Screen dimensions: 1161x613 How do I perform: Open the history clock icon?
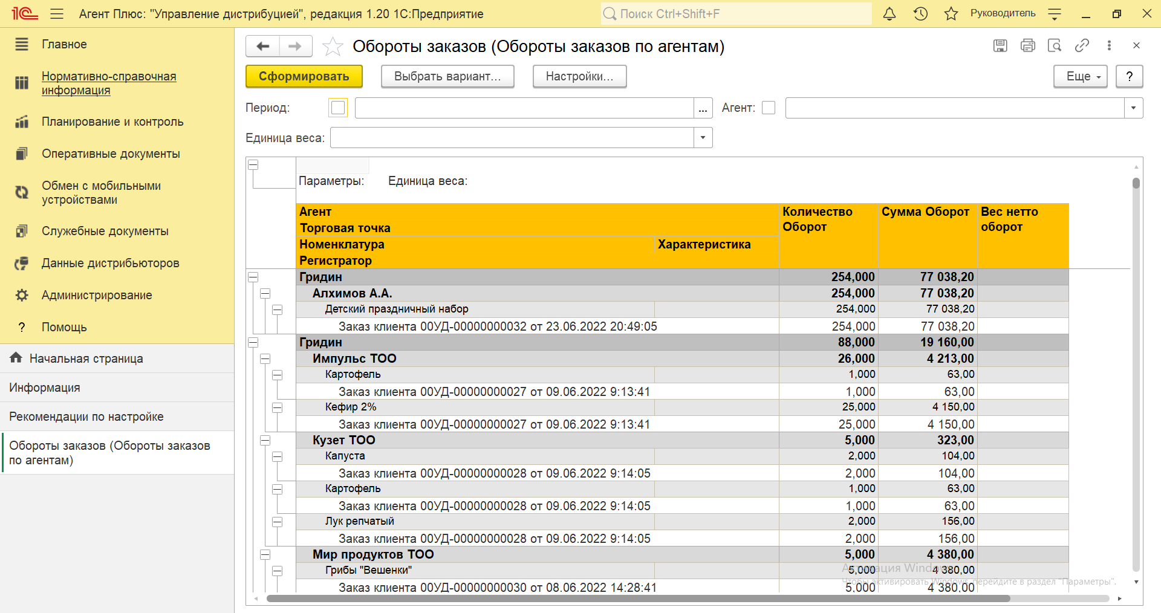(920, 14)
